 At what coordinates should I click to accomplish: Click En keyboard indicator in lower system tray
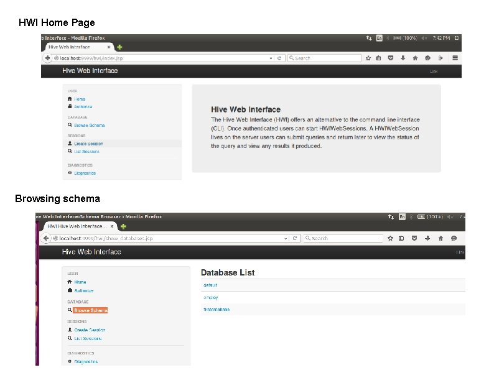402,216
